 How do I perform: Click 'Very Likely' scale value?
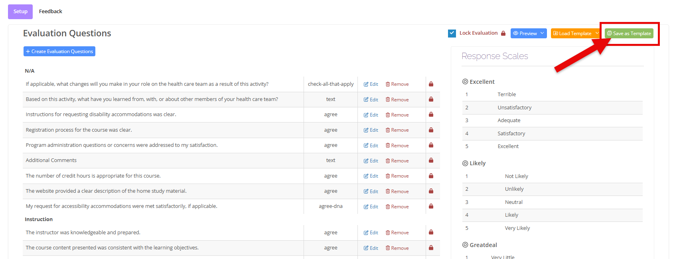(517, 228)
